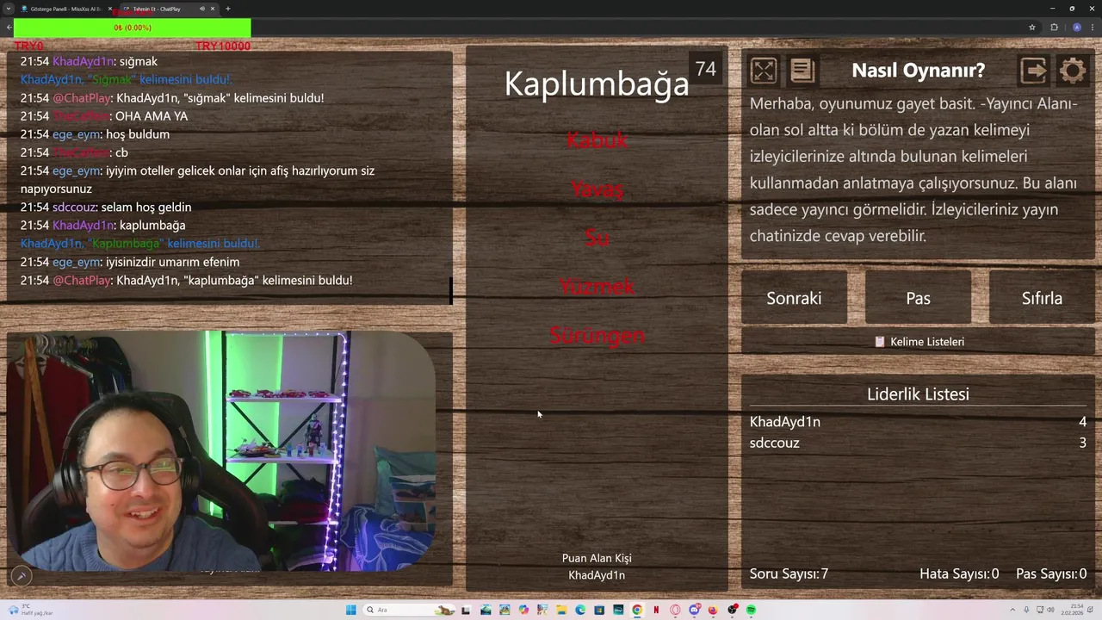Go back with browser back arrow
Image resolution: width=1102 pixels, height=620 pixels.
pyautogui.click(x=9, y=28)
